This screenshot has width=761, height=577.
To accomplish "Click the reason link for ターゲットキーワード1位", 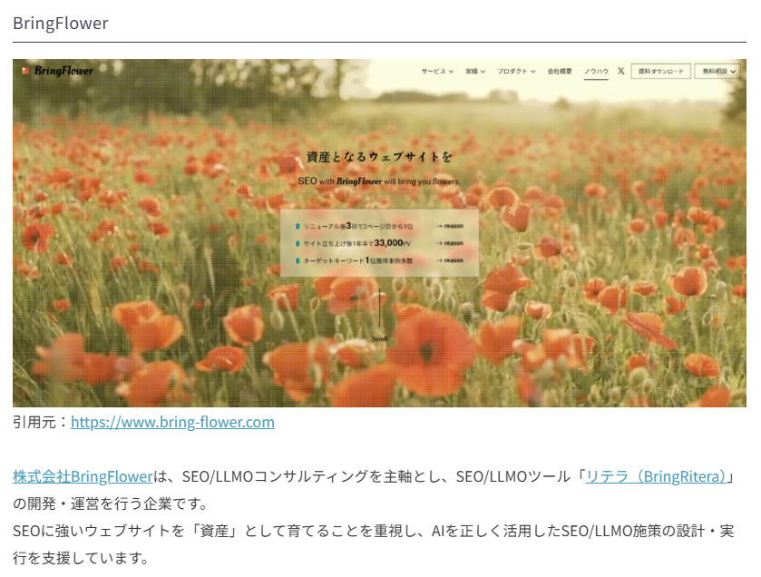I will pos(450,260).
